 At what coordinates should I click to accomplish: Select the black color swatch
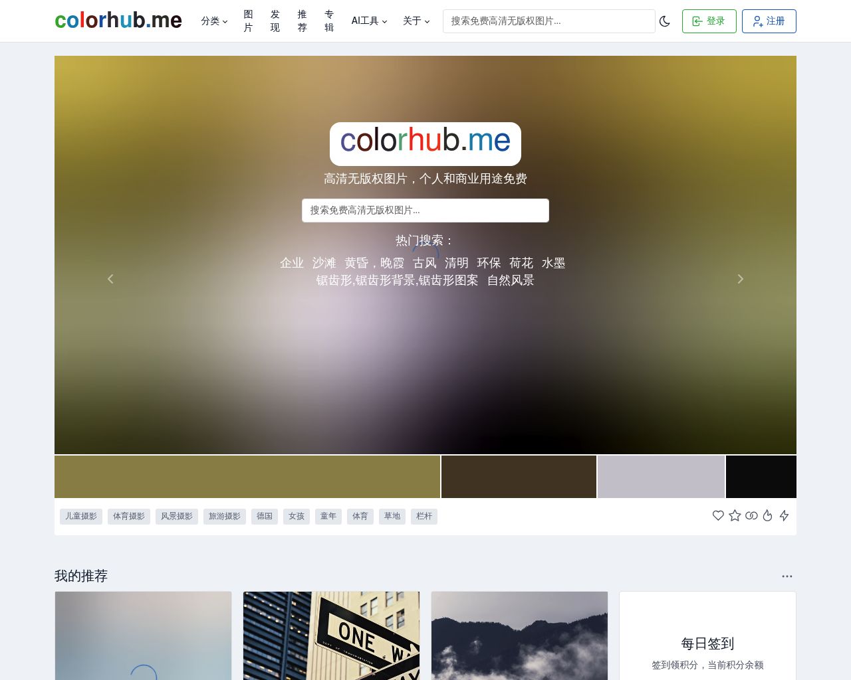coord(761,477)
